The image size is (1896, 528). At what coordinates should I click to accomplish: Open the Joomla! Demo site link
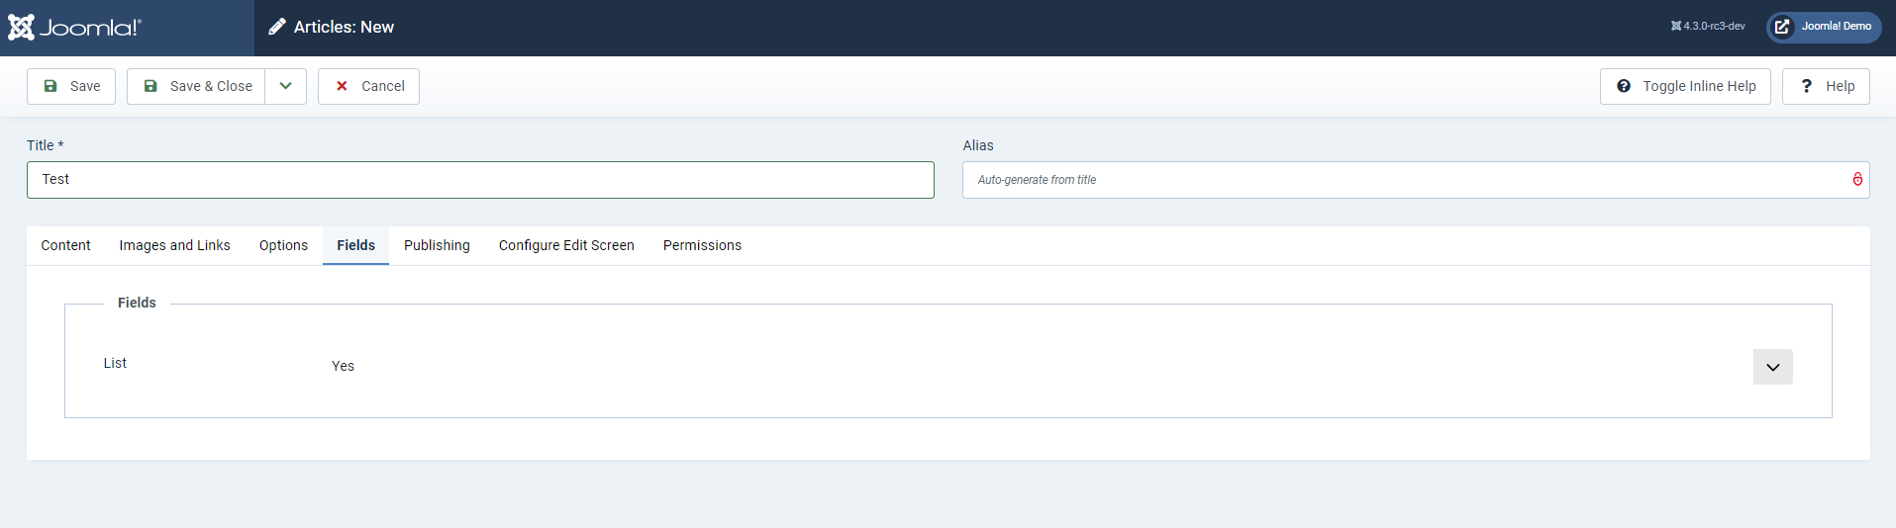1824,27
